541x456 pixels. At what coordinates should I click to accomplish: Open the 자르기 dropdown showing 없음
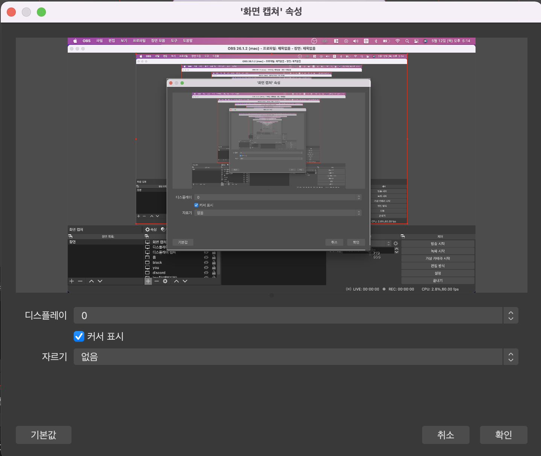296,357
